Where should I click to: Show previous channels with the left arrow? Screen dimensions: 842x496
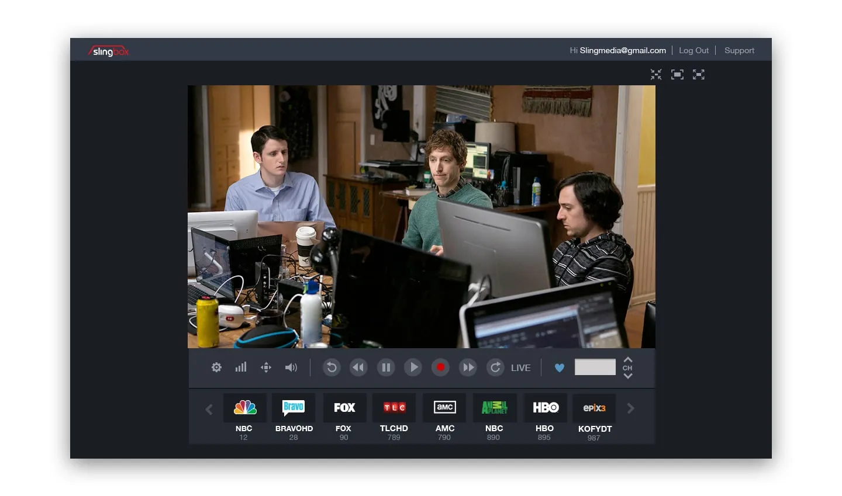(x=209, y=409)
